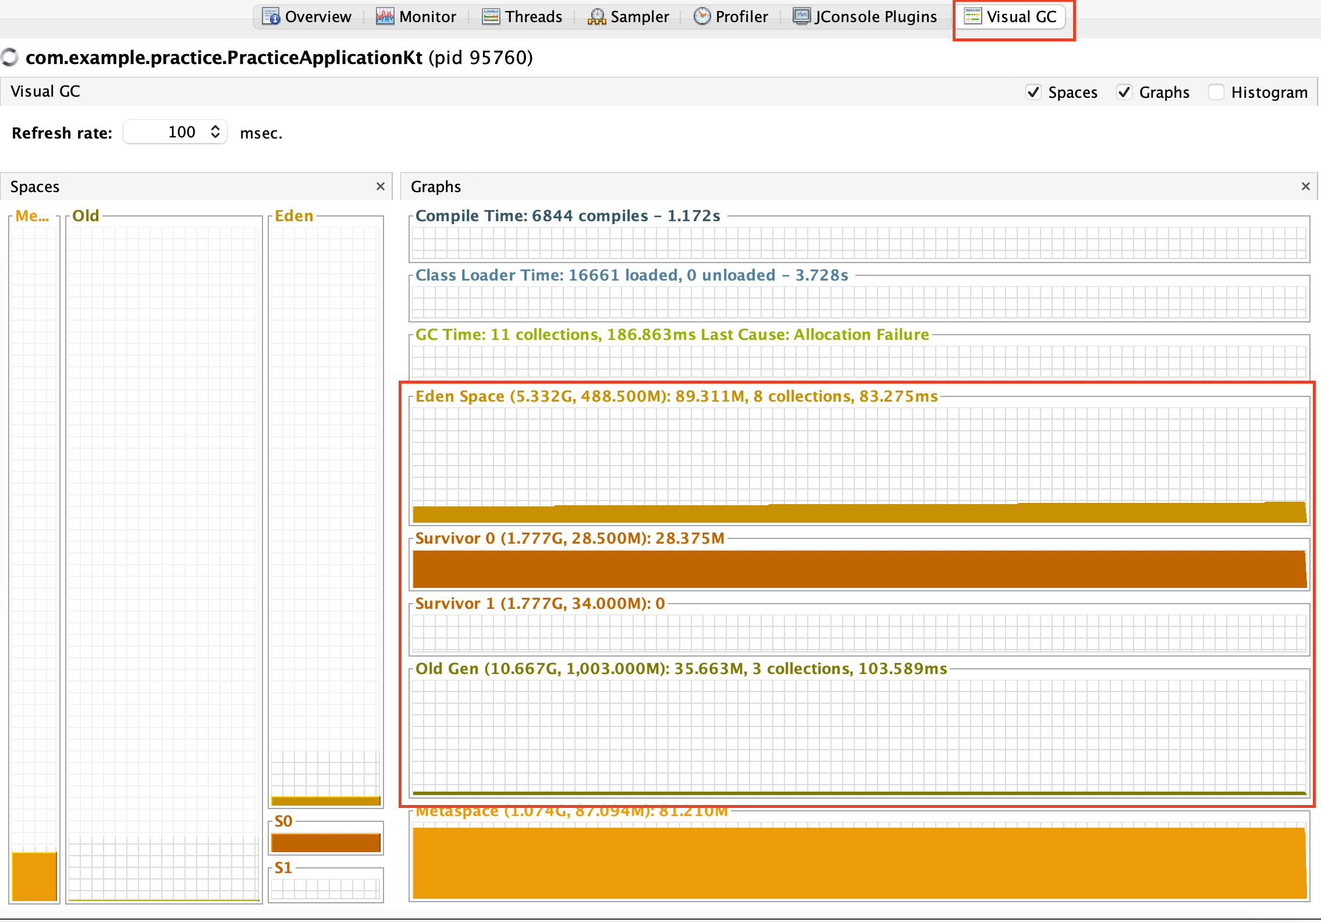Click the Sampler tab icon
The image size is (1321, 922).
596,16
